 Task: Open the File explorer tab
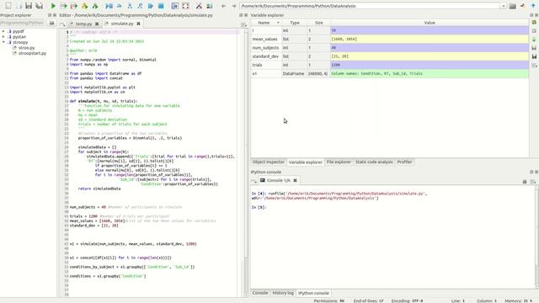point(339,162)
